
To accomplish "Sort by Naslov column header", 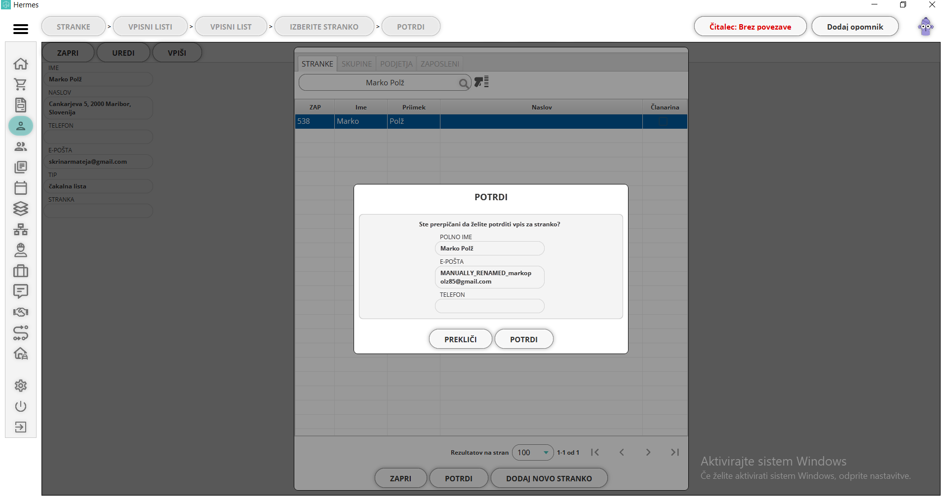I will click(542, 107).
